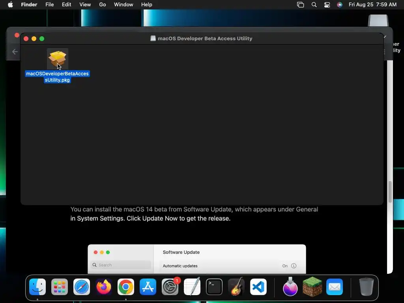Click the scrollbar of the background window
Image resolution: width=404 pixels, height=303 pixels.
pyautogui.click(x=390, y=192)
